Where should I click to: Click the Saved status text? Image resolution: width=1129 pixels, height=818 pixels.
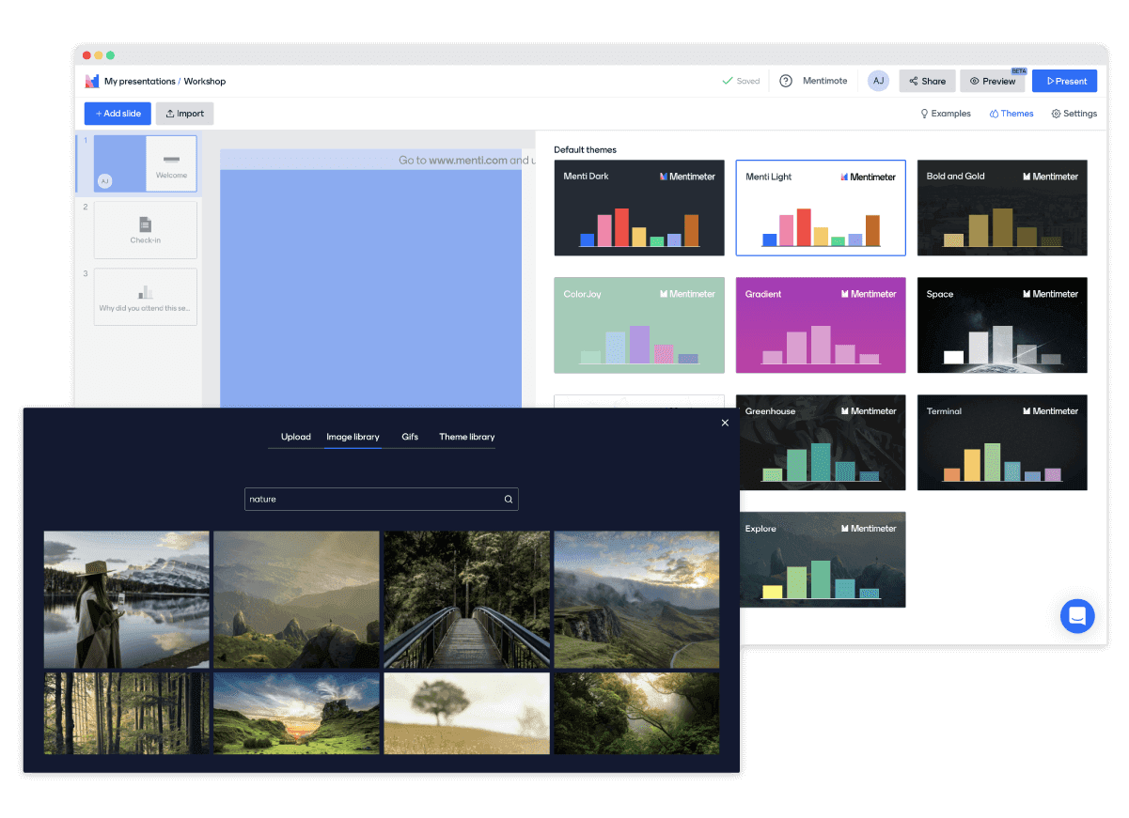(748, 82)
